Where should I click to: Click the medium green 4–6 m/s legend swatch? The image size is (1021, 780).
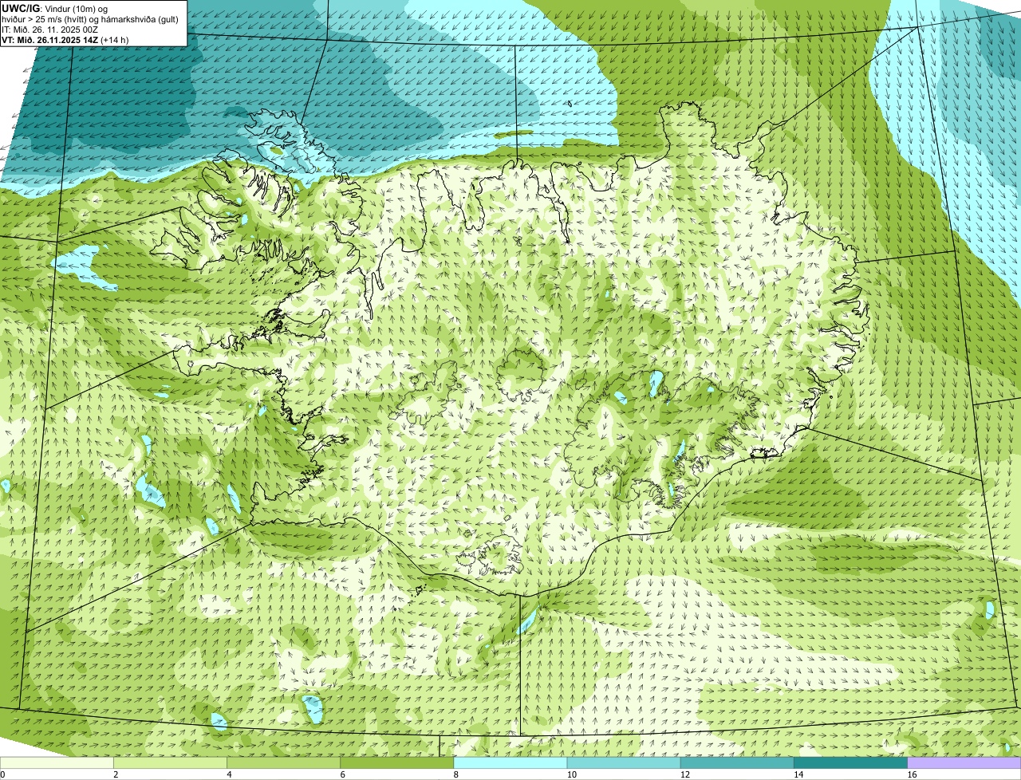pos(284,763)
